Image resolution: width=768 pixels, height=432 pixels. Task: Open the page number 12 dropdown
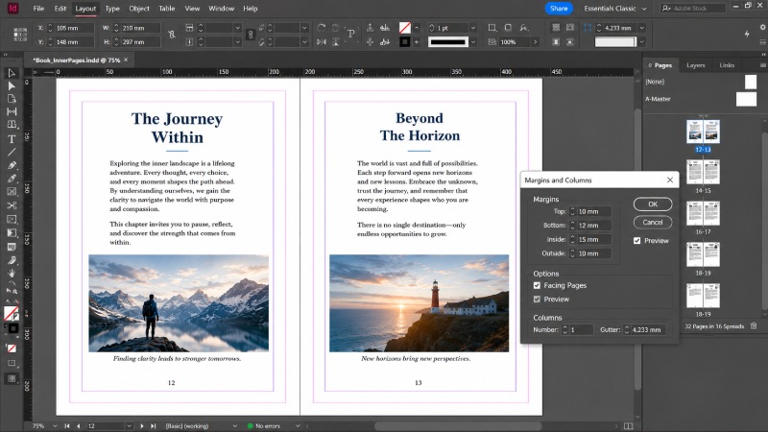click(129, 426)
